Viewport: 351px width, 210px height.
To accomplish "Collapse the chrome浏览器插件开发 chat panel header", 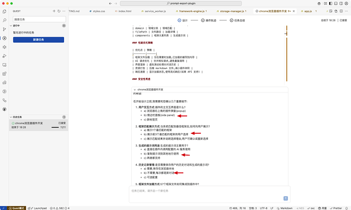I will 134,89.
